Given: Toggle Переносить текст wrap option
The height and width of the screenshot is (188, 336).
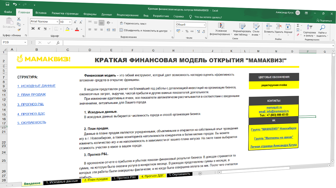Looking at the screenshot, I should [x=133, y=24].
